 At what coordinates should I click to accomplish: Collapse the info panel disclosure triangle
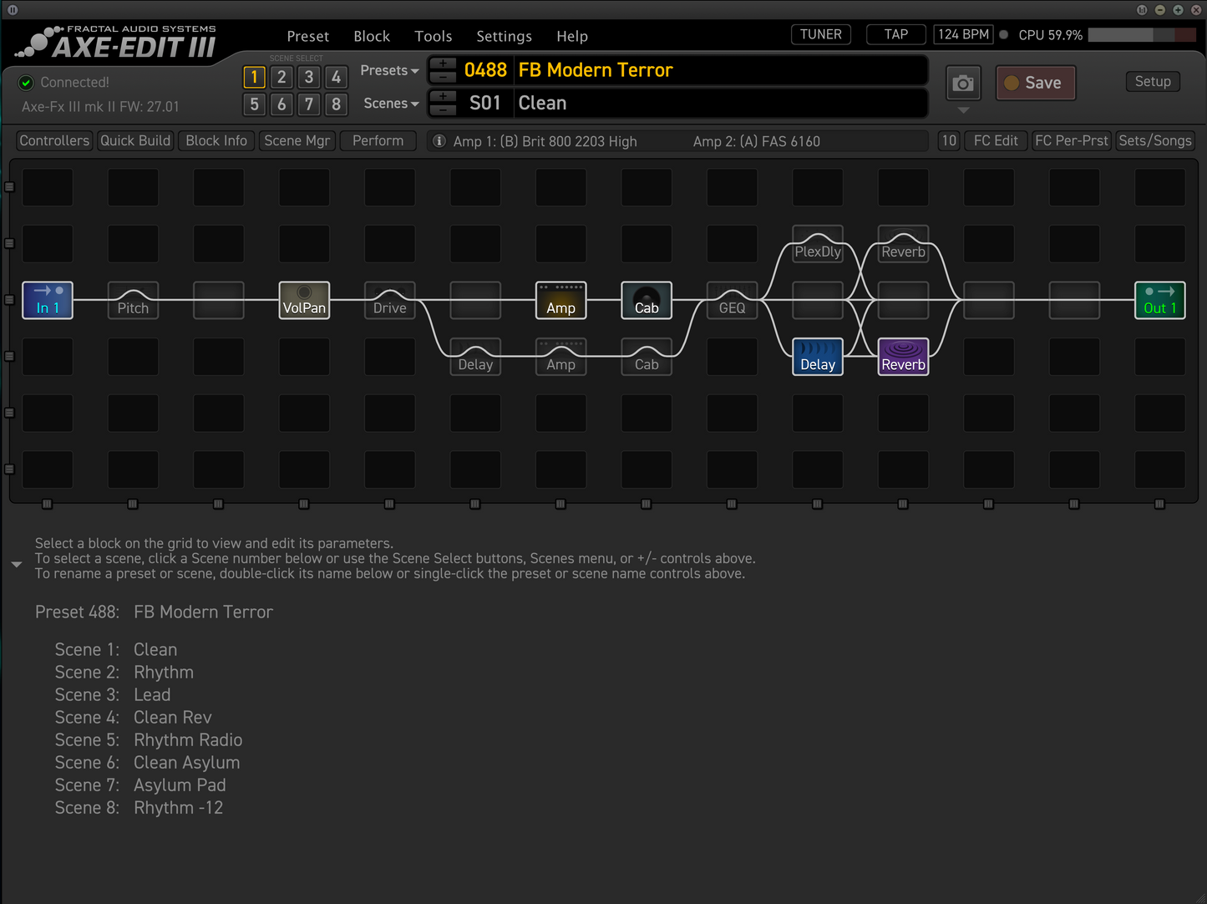(17, 565)
